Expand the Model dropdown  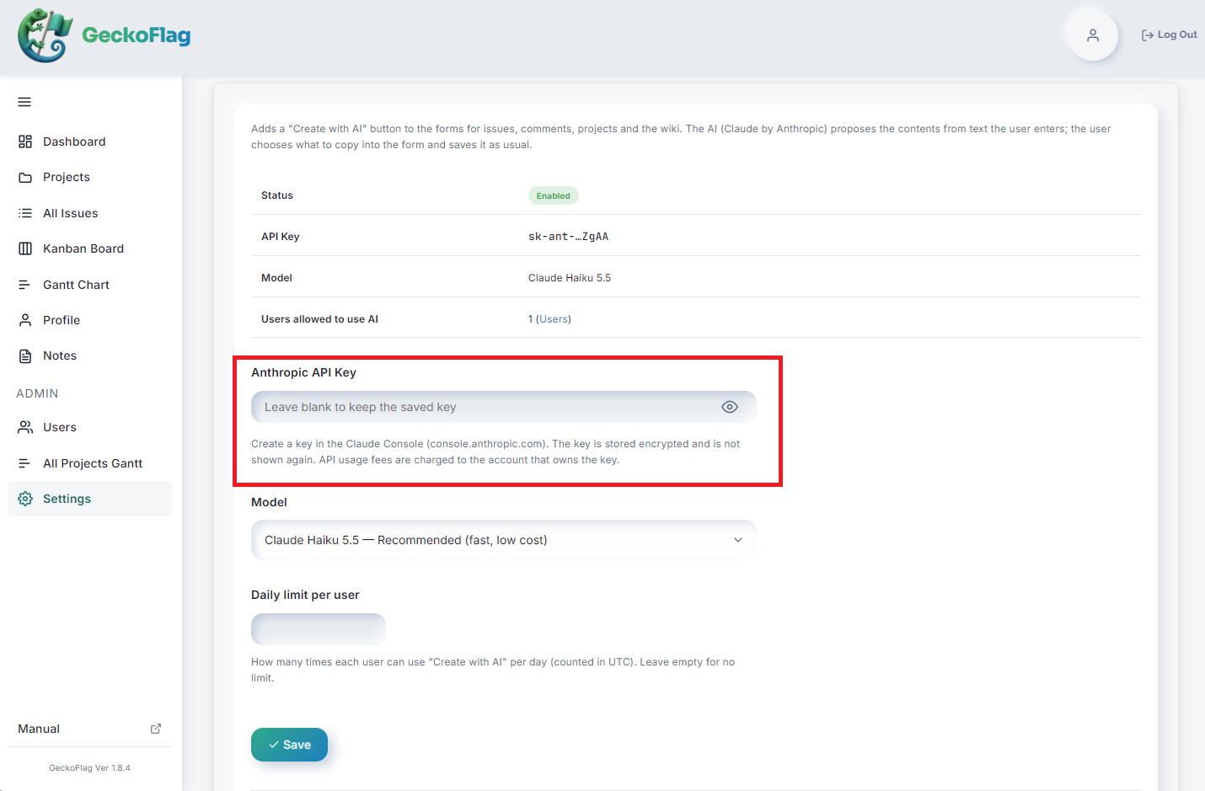click(x=504, y=540)
